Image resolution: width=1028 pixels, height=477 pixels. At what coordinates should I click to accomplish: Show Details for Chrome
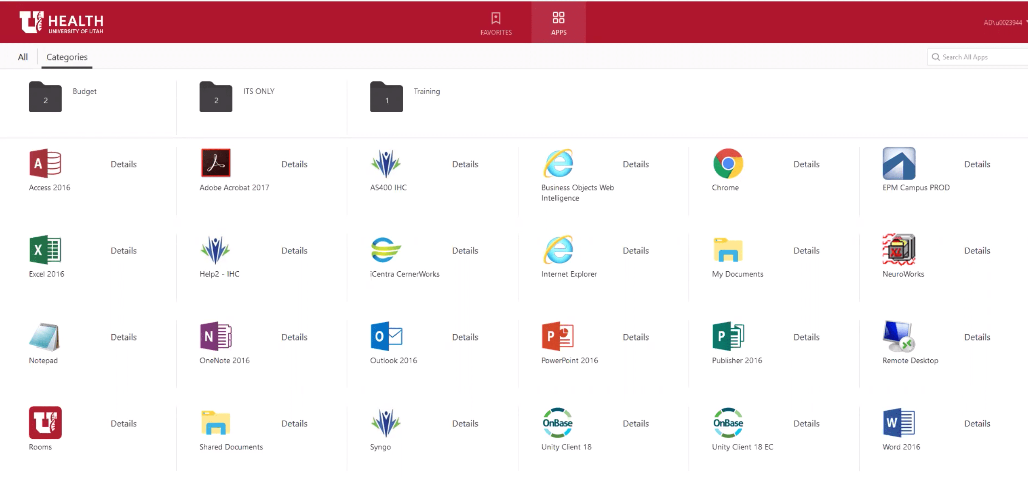806,164
